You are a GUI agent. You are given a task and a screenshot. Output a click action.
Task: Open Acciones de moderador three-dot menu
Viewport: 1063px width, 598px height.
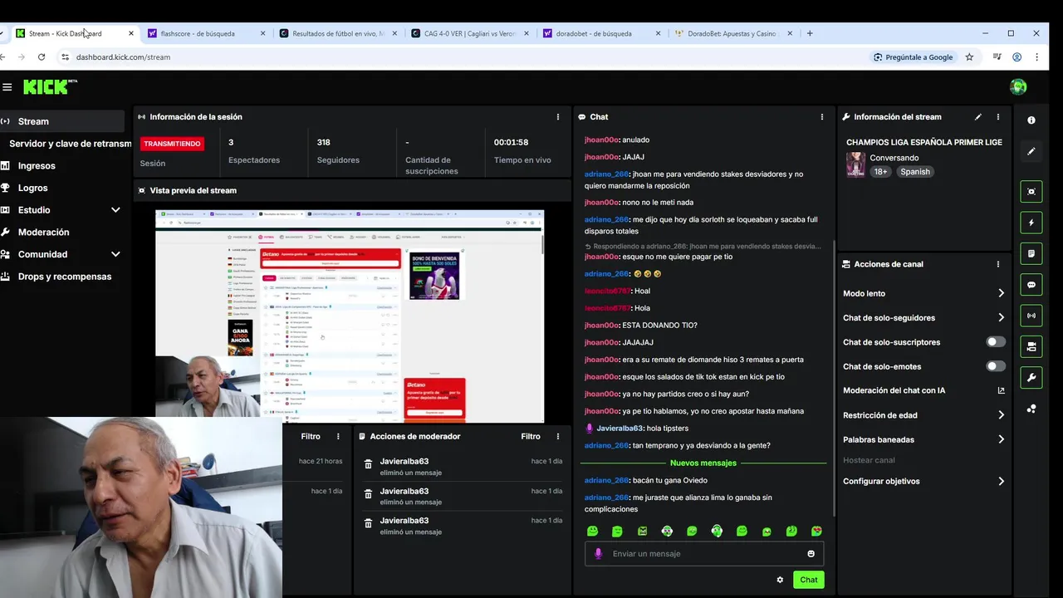point(558,436)
